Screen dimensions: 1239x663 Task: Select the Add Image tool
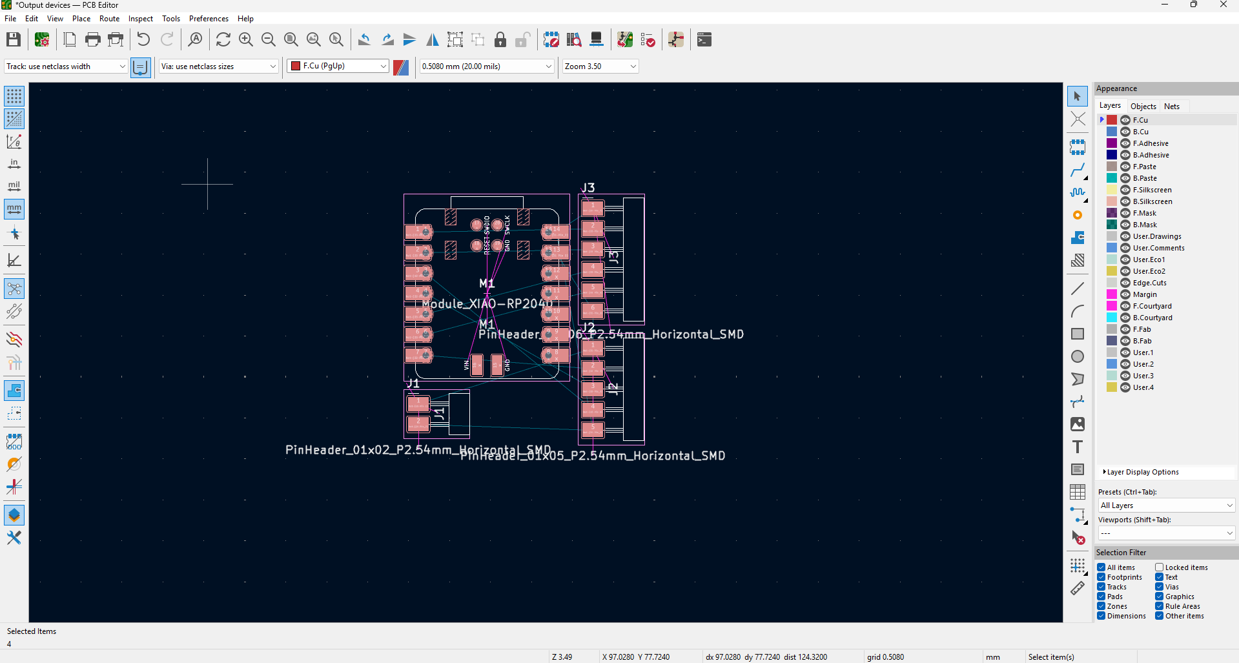point(1078,424)
